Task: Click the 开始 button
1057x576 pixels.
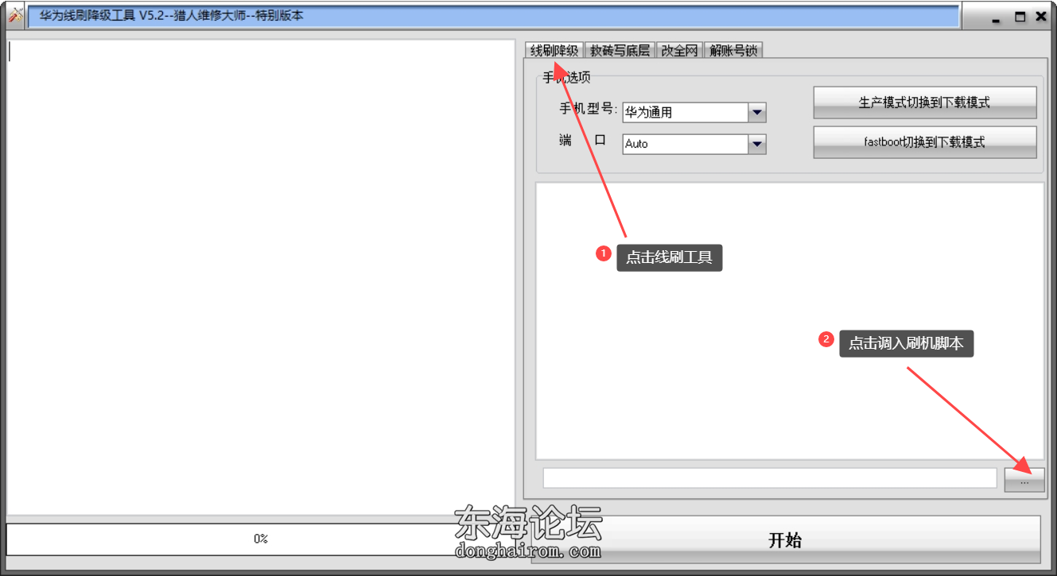Action: [786, 540]
